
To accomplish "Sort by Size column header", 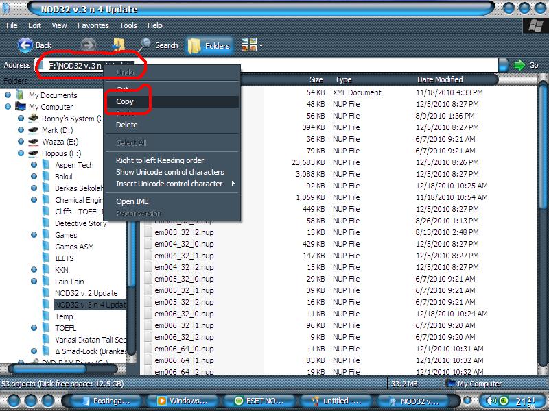I will [x=316, y=79].
